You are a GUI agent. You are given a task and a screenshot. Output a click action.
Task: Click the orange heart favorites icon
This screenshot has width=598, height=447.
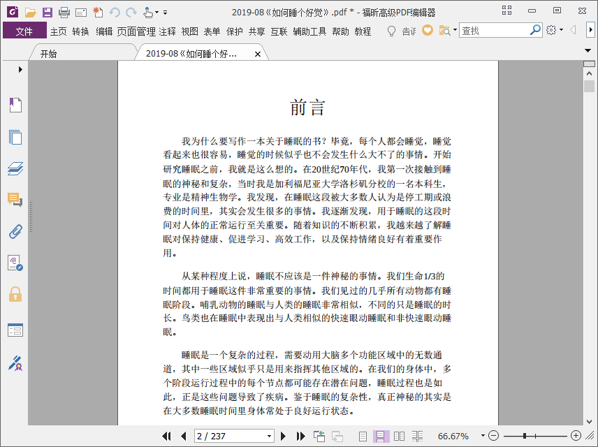click(428, 30)
